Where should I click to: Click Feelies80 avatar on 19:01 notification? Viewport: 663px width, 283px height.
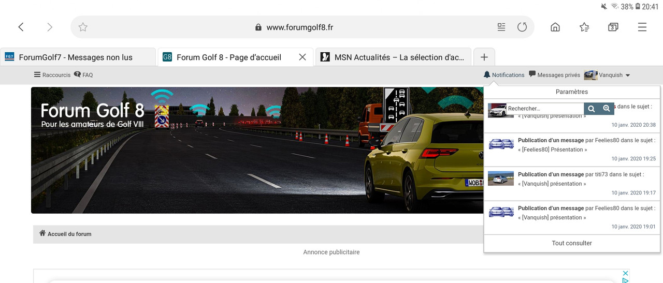(x=501, y=212)
